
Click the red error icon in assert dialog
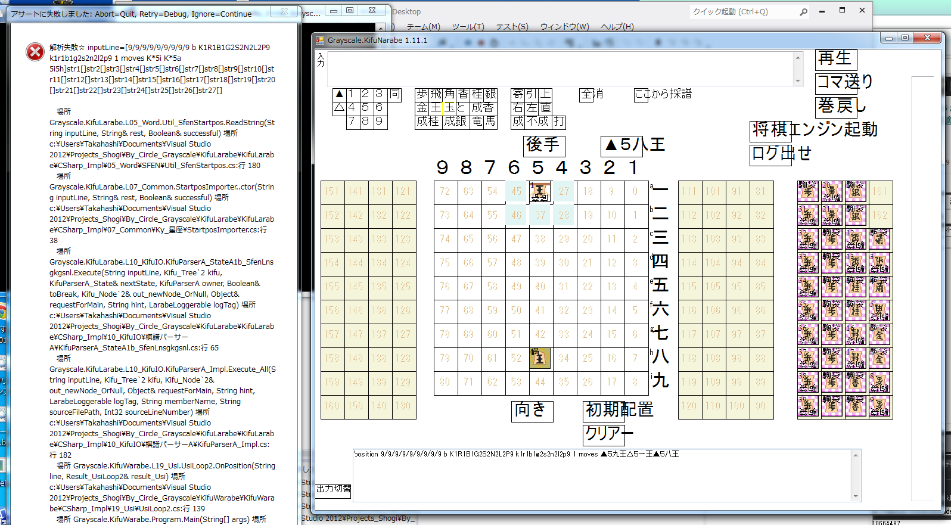(x=35, y=52)
